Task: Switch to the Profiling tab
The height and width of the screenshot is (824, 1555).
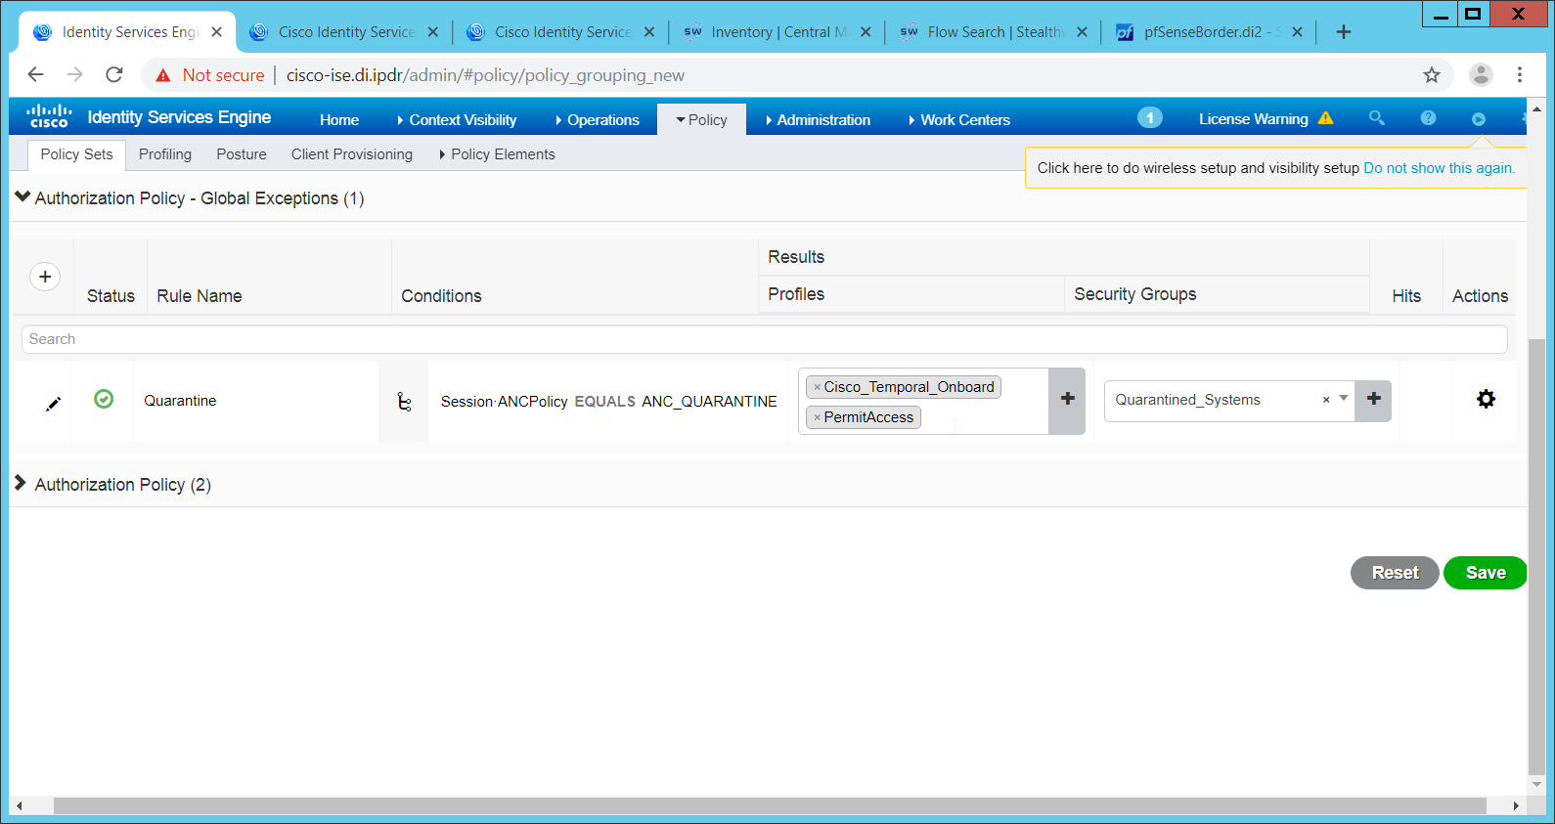Action: click(165, 154)
